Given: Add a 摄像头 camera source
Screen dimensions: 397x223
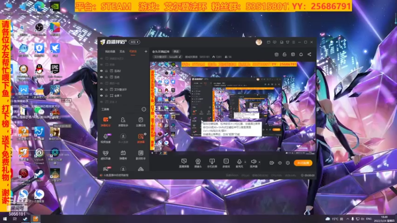Looking at the screenshot, I should pyautogui.click(x=198, y=163).
